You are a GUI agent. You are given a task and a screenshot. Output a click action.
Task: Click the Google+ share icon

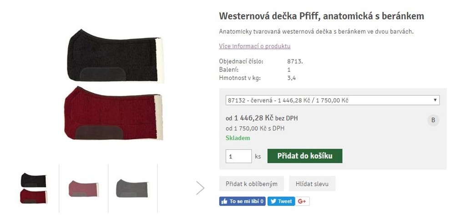tap(303, 201)
